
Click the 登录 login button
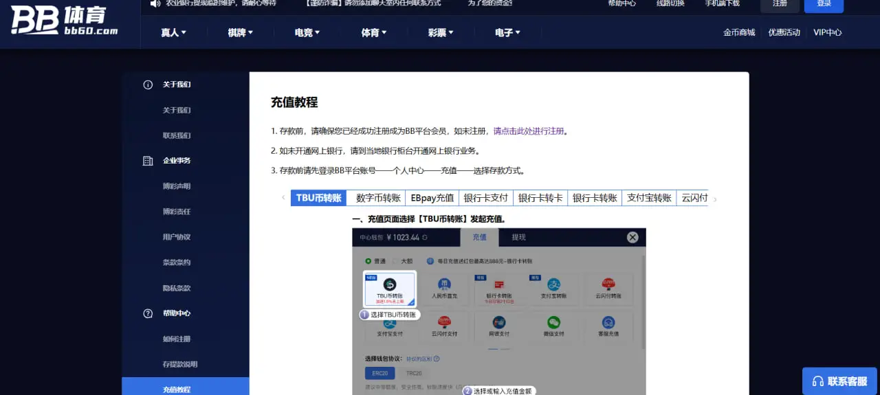(x=824, y=4)
